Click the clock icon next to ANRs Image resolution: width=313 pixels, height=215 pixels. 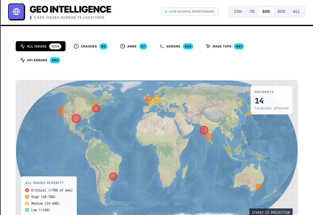click(122, 46)
